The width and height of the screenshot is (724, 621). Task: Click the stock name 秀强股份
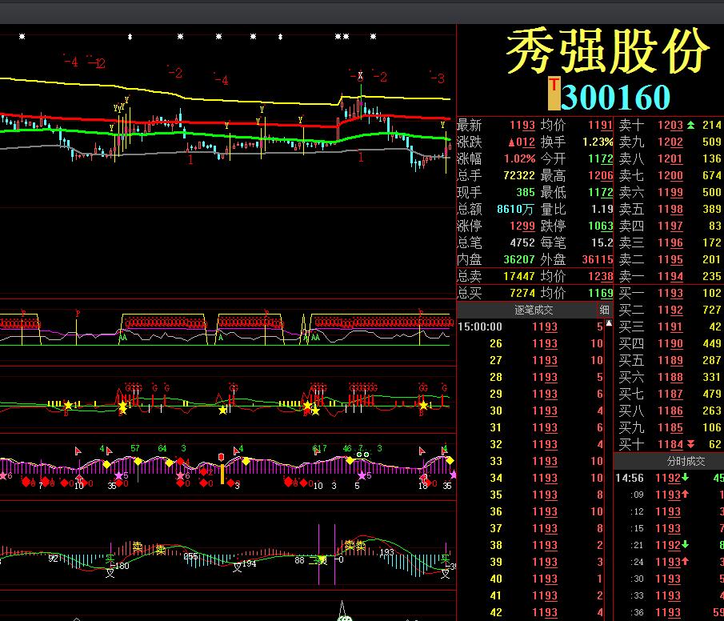[x=608, y=50]
